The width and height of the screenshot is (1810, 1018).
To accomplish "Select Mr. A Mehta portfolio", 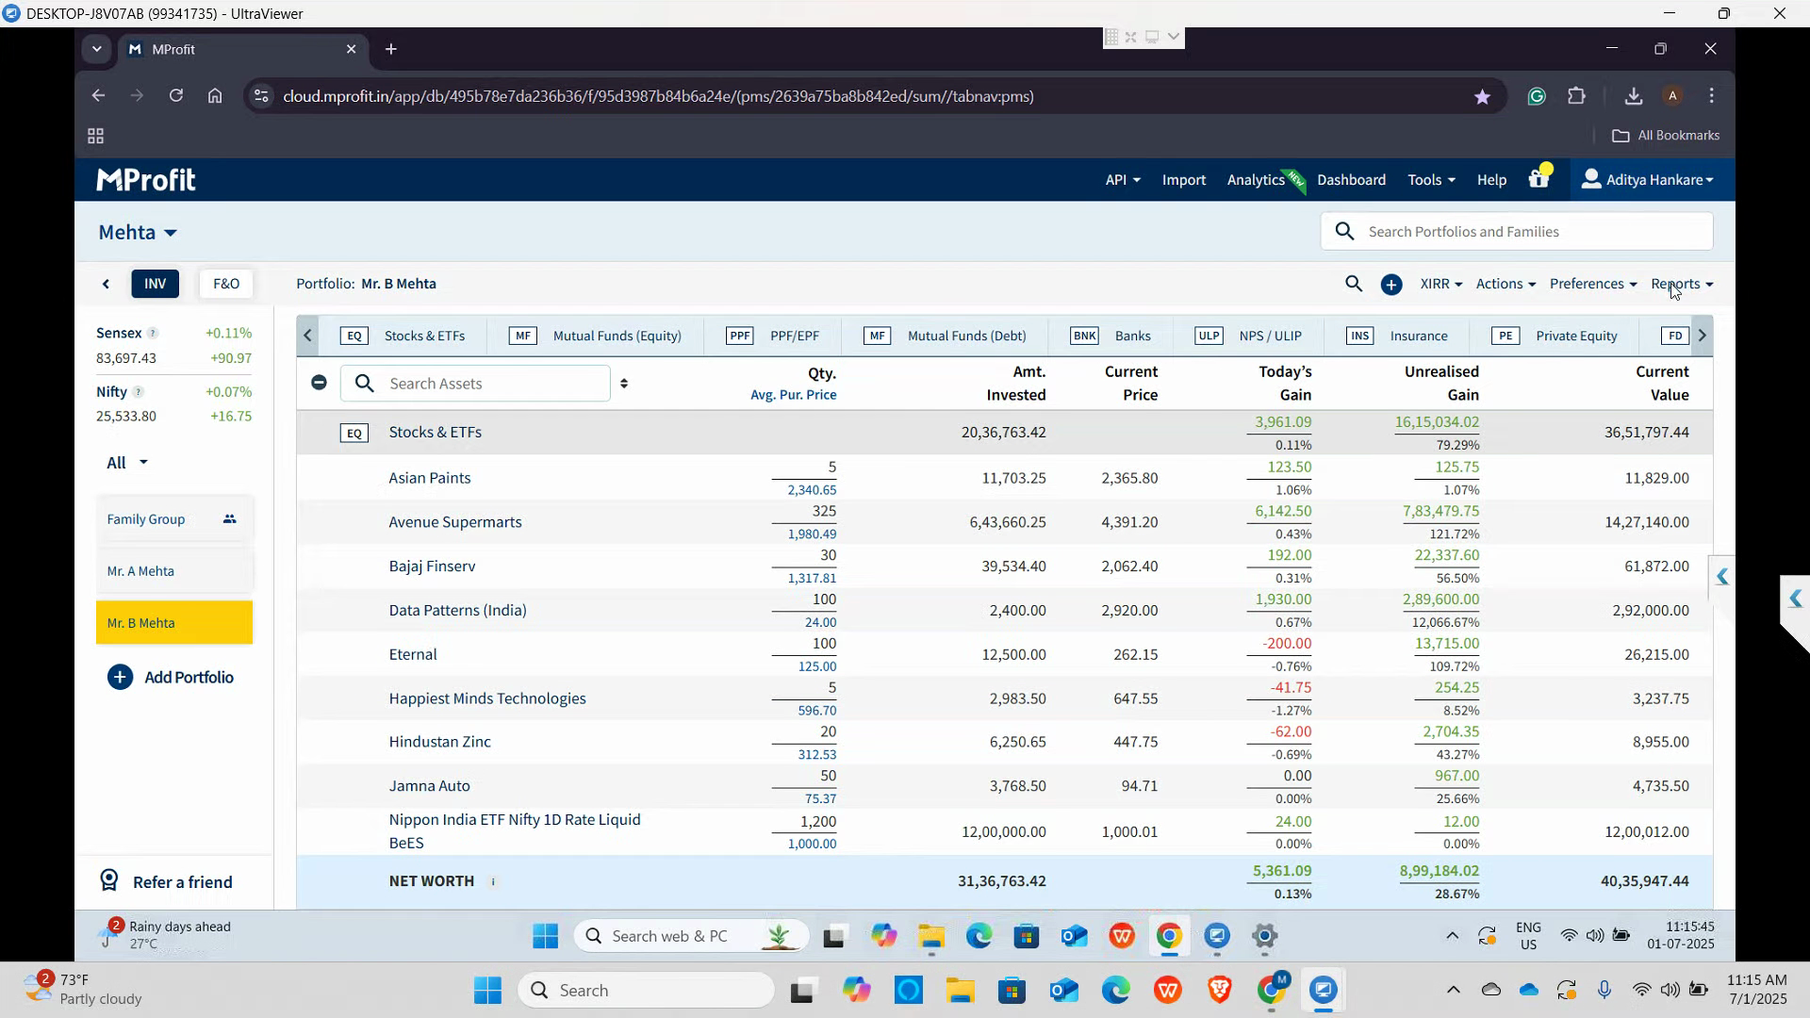I will [174, 571].
